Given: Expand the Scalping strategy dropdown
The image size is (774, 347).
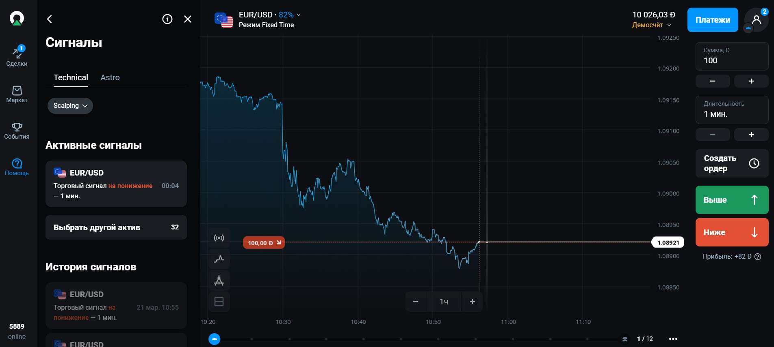Looking at the screenshot, I should (70, 106).
